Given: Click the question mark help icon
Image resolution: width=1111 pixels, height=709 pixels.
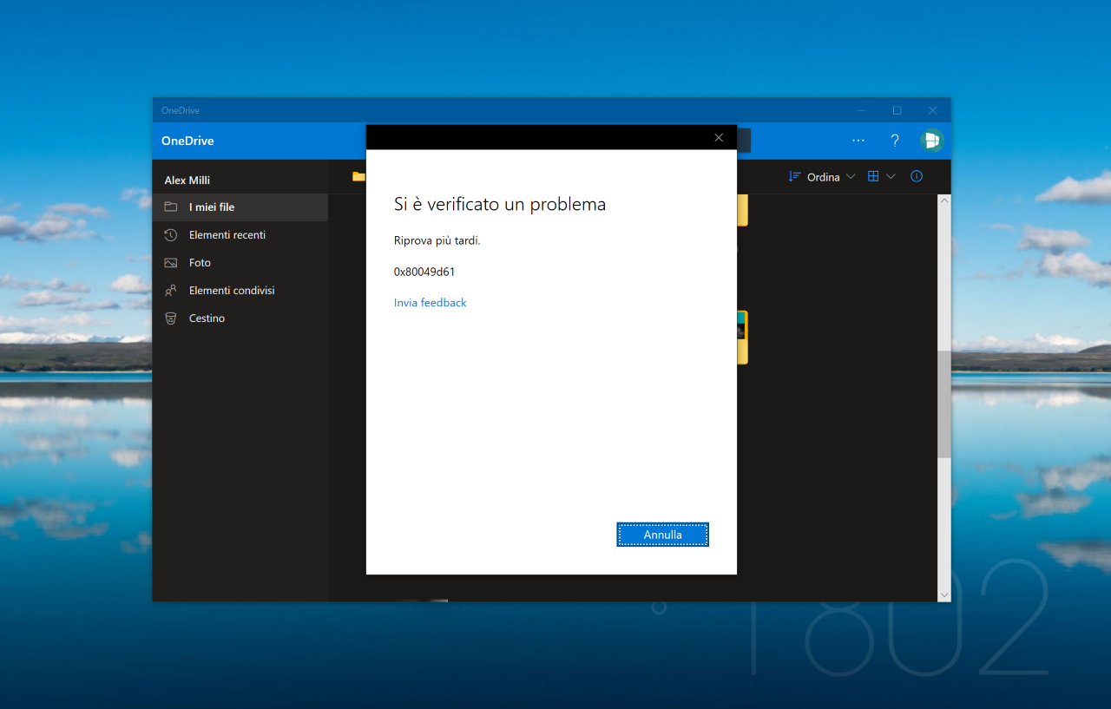Looking at the screenshot, I should coord(895,141).
